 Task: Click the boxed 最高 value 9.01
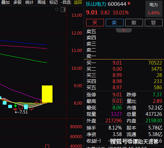coord(117,101)
